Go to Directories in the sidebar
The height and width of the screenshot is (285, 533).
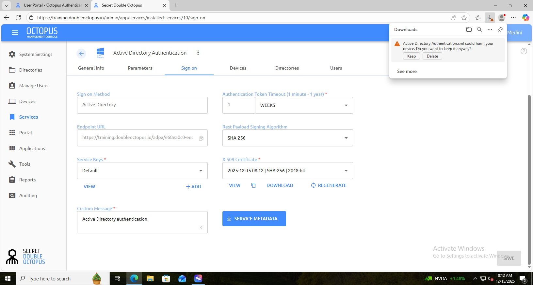point(25,70)
